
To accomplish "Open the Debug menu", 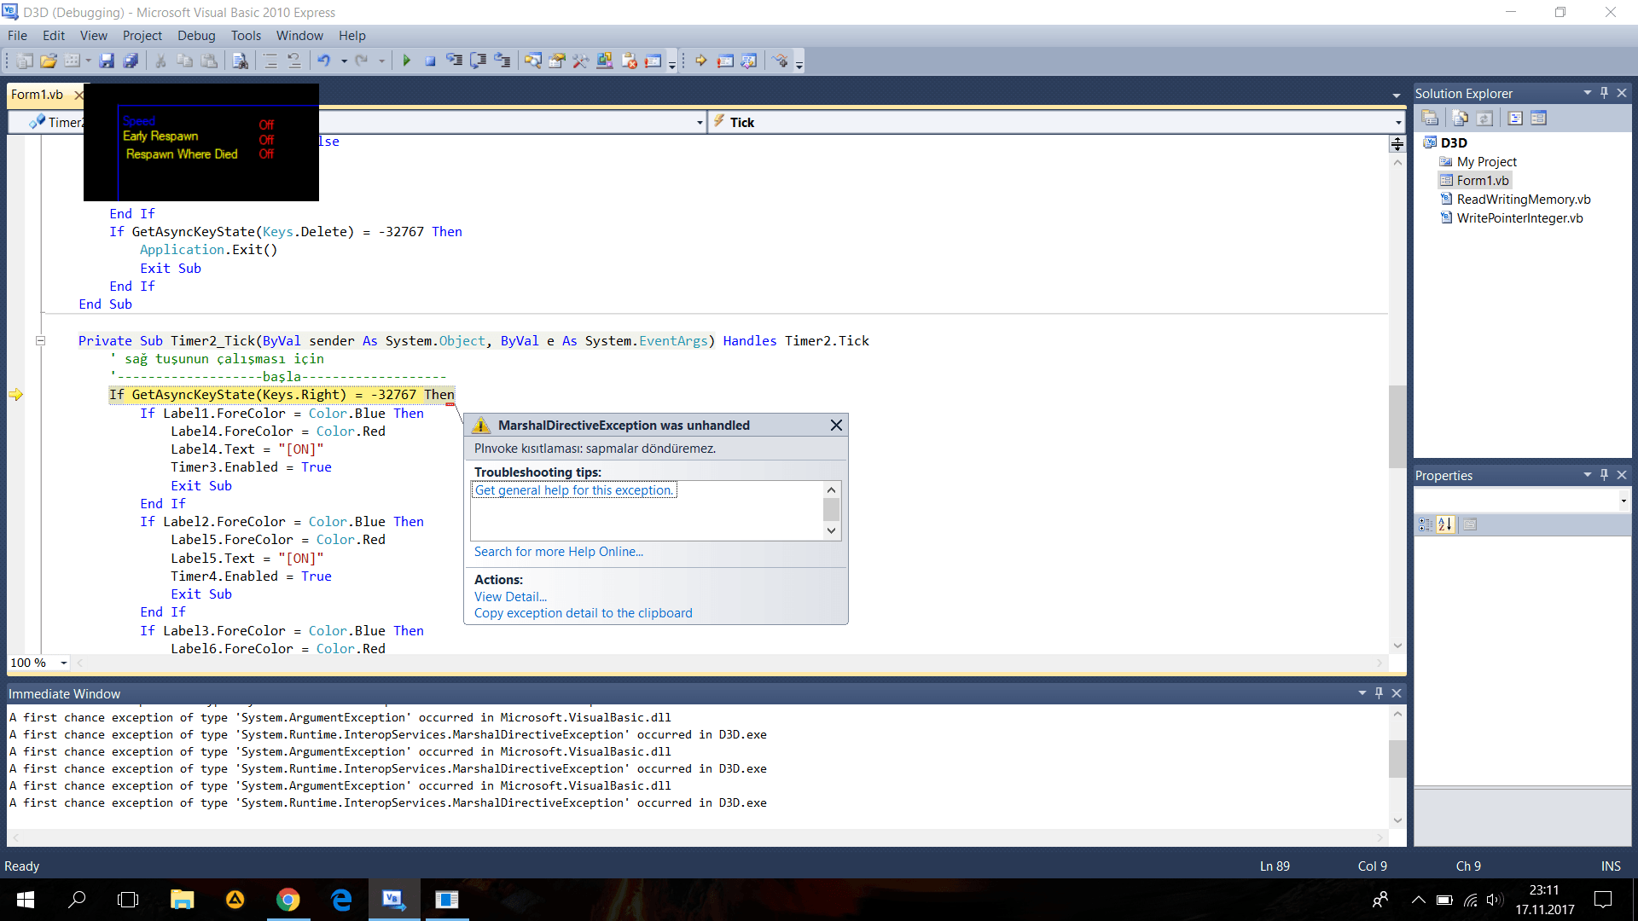I will pos(196,36).
